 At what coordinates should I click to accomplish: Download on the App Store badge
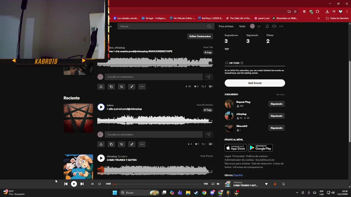[x=236, y=148]
